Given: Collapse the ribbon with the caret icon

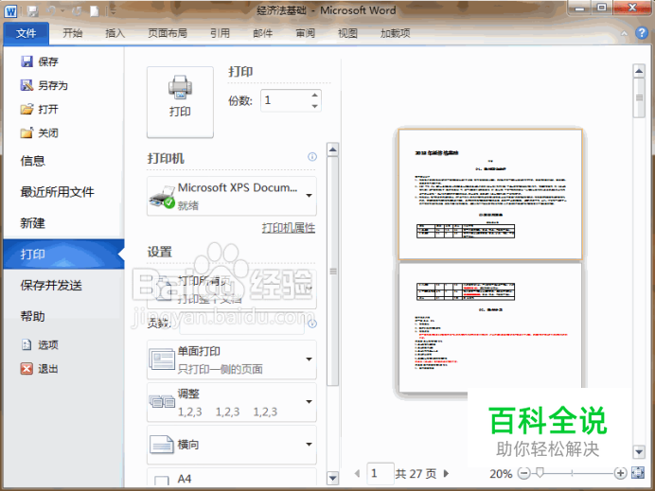Looking at the screenshot, I should (624, 33).
